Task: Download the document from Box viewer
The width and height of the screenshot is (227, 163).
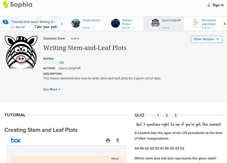Action: click(118, 140)
